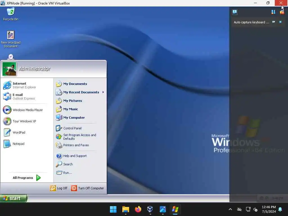The width and height of the screenshot is (288, 216).
Task: Open the clock showing 12:46 PM
Action: 269,209
